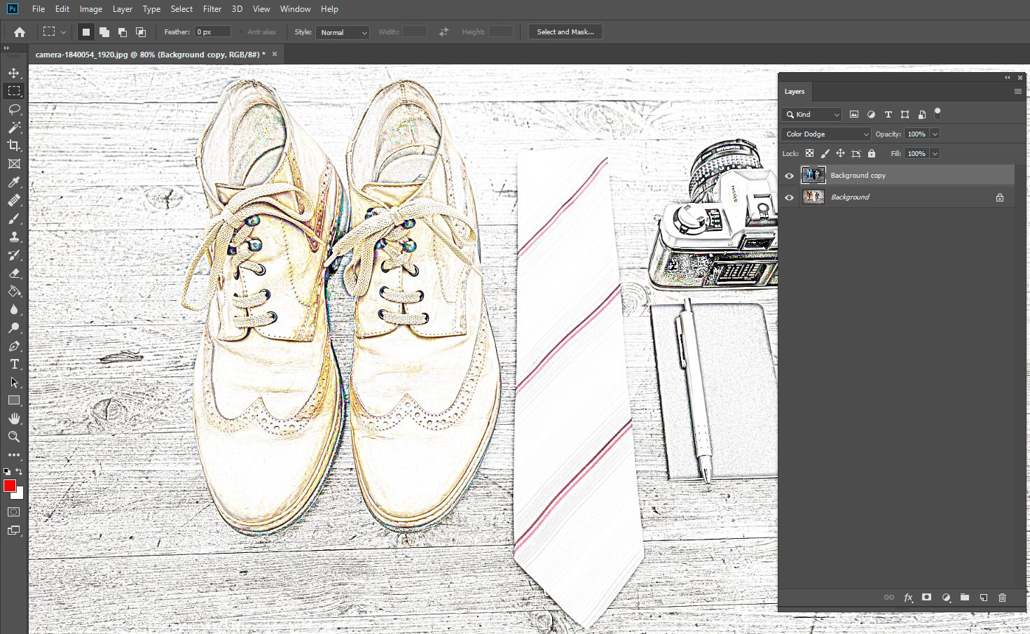1030x634 pixels.
Task: Open the Image menu
Action: coord(90,9)
